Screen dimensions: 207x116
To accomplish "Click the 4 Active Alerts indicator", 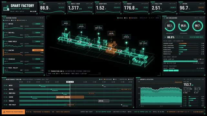I will click(x=198, y=112).
